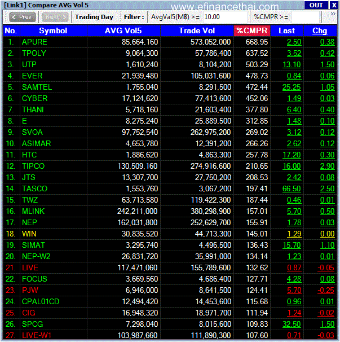The height and width of the screenshot is (342, 340).
Task: Click HTC last price 17.20
Action: pos(292,155)
